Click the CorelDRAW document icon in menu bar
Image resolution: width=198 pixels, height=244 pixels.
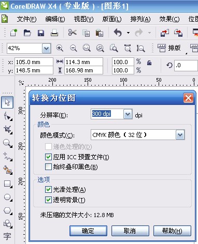pyautogui.click(x=5, y=19)
